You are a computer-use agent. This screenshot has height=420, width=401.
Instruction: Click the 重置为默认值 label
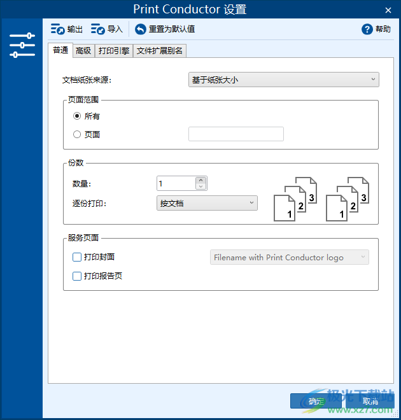tap(172, 29)
